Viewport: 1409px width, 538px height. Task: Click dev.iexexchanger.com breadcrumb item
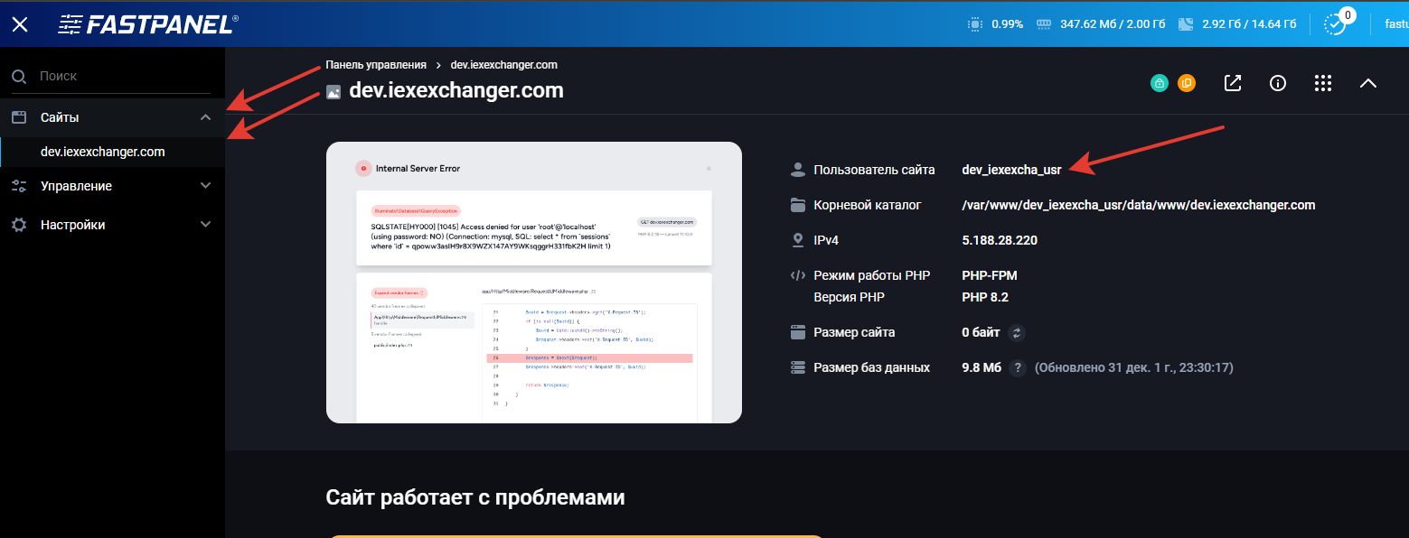pyautogui.click(x=503, y=65)
